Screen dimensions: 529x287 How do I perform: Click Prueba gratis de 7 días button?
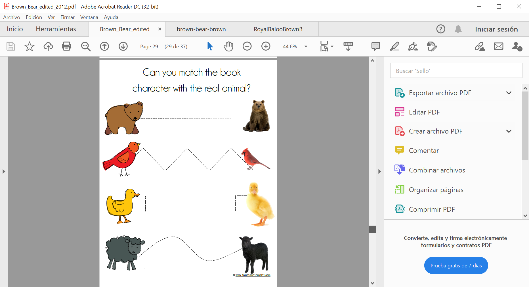tap(456, 266)
